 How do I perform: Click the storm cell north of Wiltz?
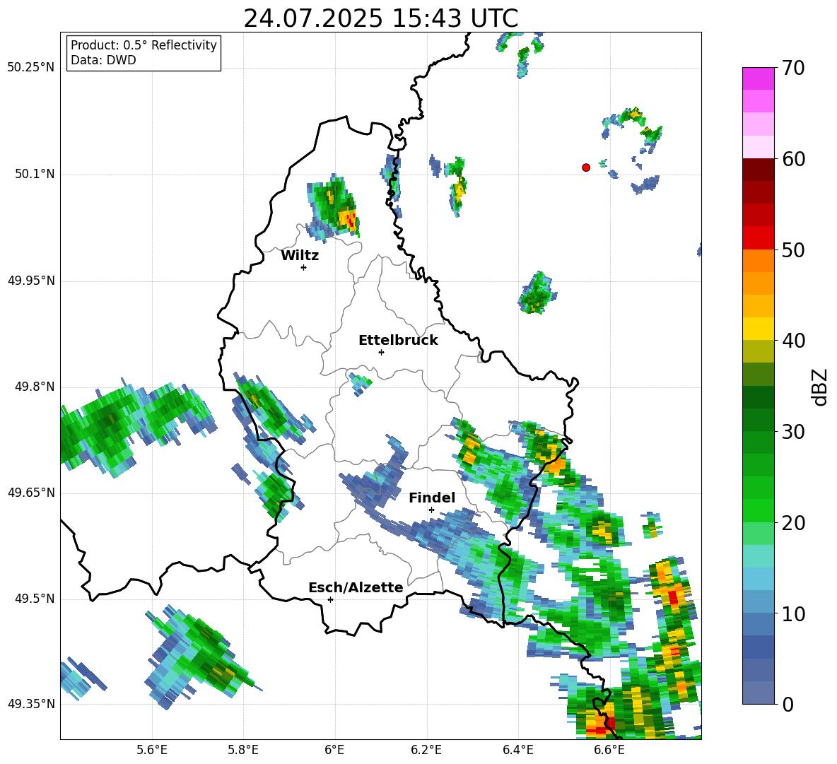(334, 208)
